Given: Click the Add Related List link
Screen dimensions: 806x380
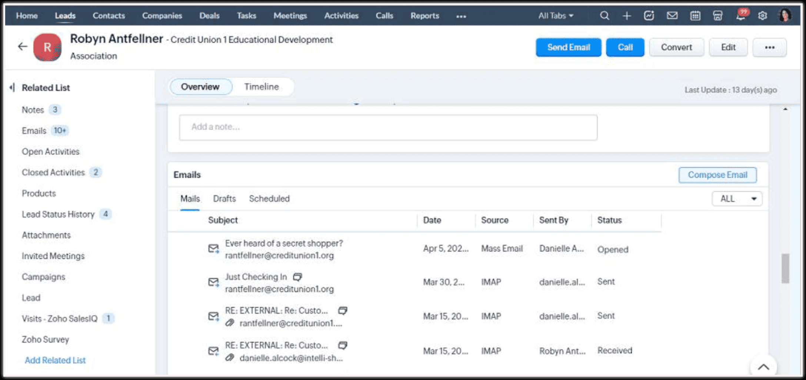Looking at the screenshot, I should pyautogui.click(x=55, y=360).
